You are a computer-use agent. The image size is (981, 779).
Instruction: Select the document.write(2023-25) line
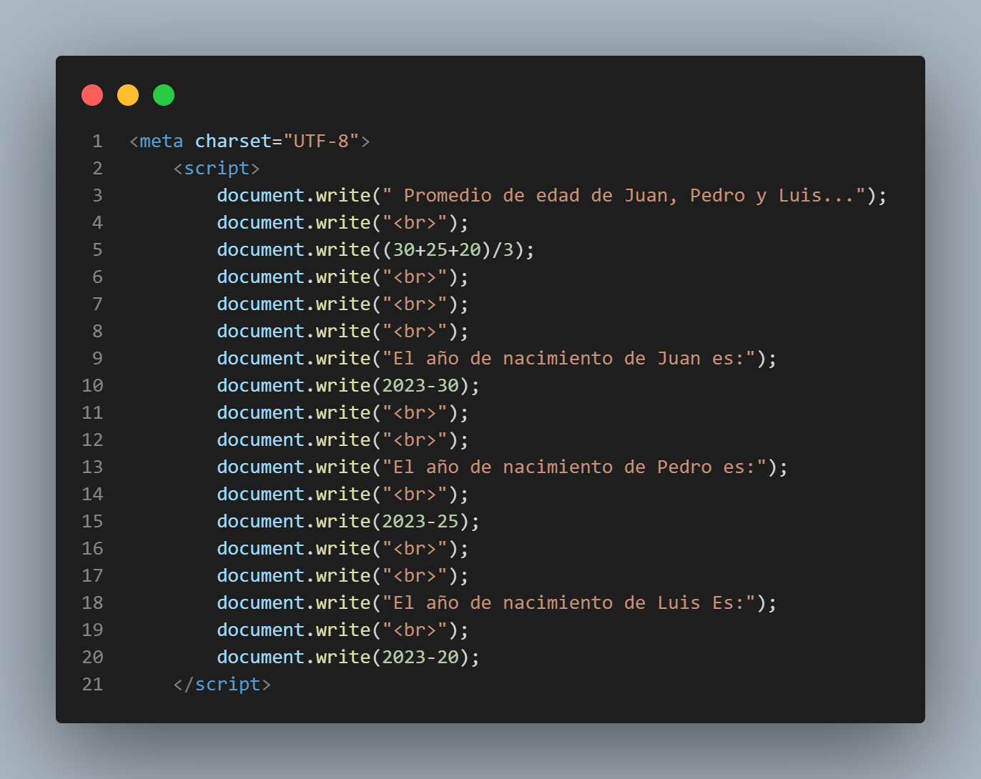(348, 522)
